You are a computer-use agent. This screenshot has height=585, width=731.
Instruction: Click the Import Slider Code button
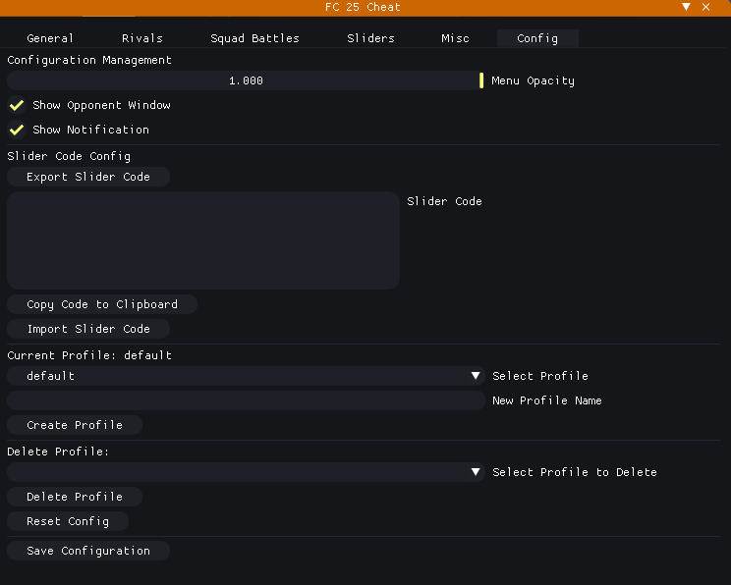point(88,329)
